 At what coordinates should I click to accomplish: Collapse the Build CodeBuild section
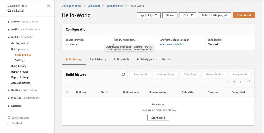point(9,38)
